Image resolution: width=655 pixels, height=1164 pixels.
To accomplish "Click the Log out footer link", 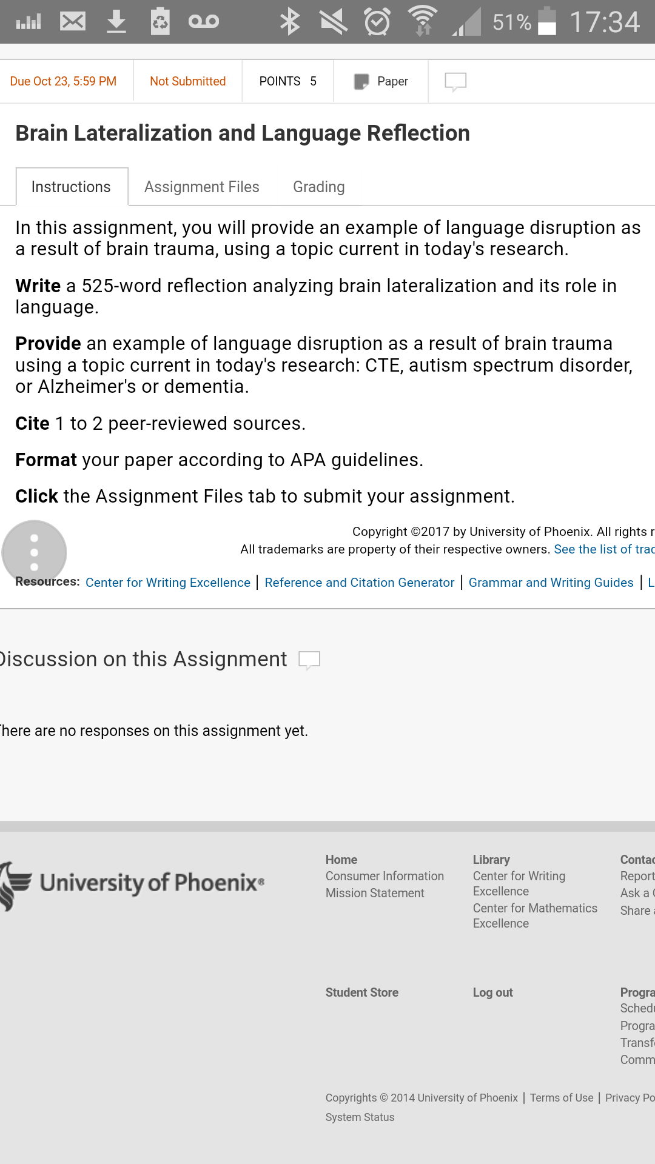I will [493, 992].
